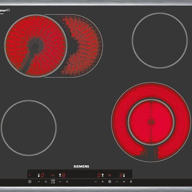The image size is (192, 192).
Task: Click the SIEMENS logo
Action: click(81, 166)
